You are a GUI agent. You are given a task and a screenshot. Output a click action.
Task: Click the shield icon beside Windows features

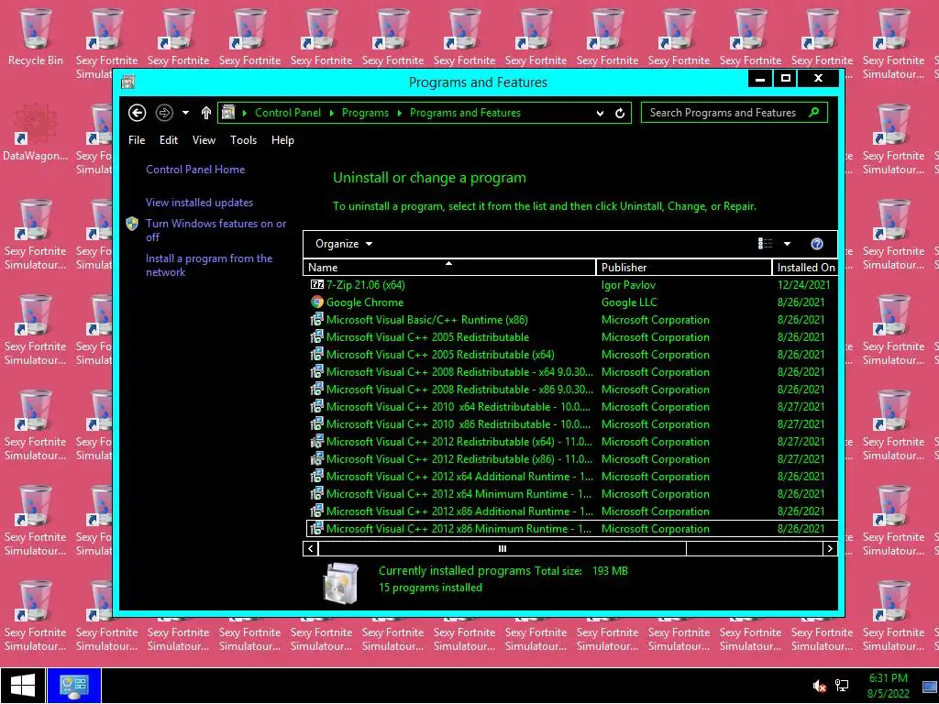132,224
